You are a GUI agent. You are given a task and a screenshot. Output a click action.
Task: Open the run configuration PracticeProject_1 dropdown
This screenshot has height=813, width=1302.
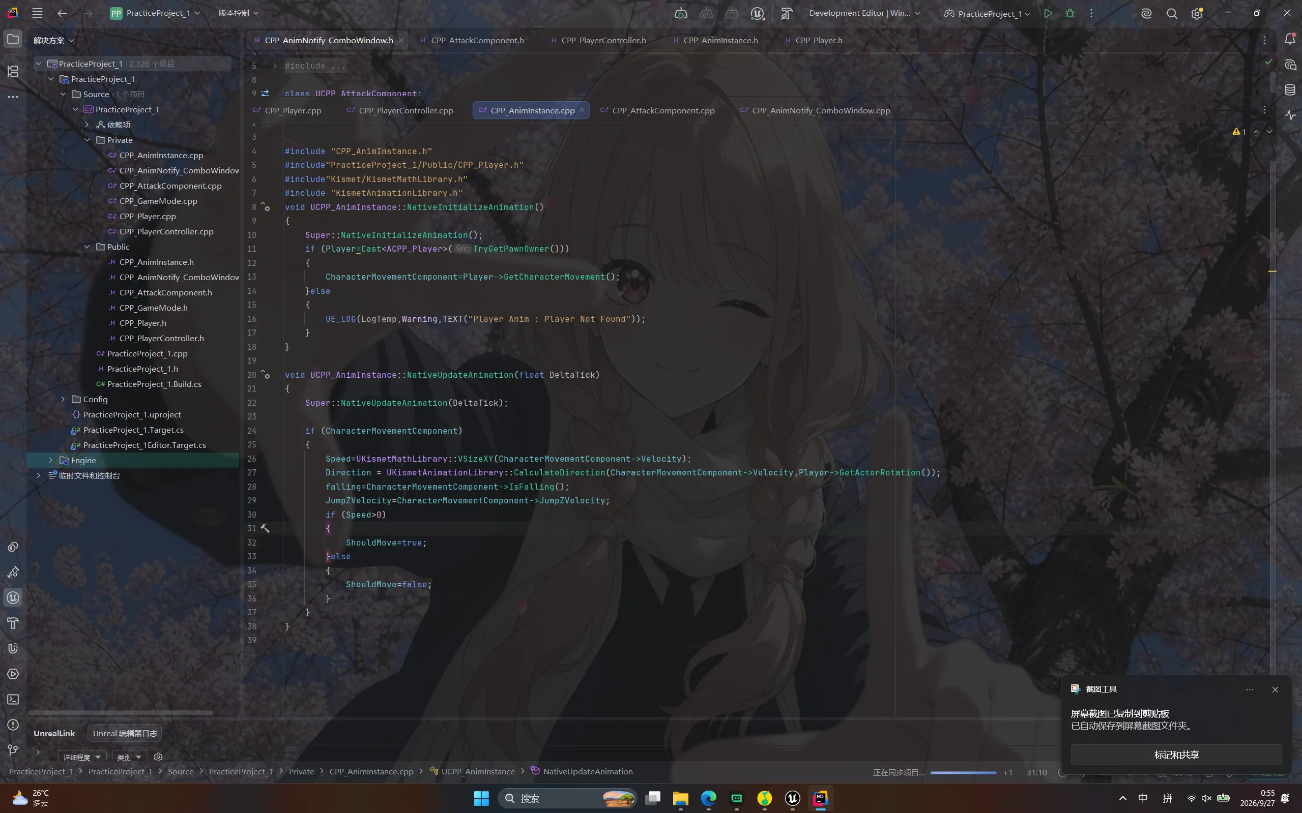pyautogui.click(x=987, y=13)
